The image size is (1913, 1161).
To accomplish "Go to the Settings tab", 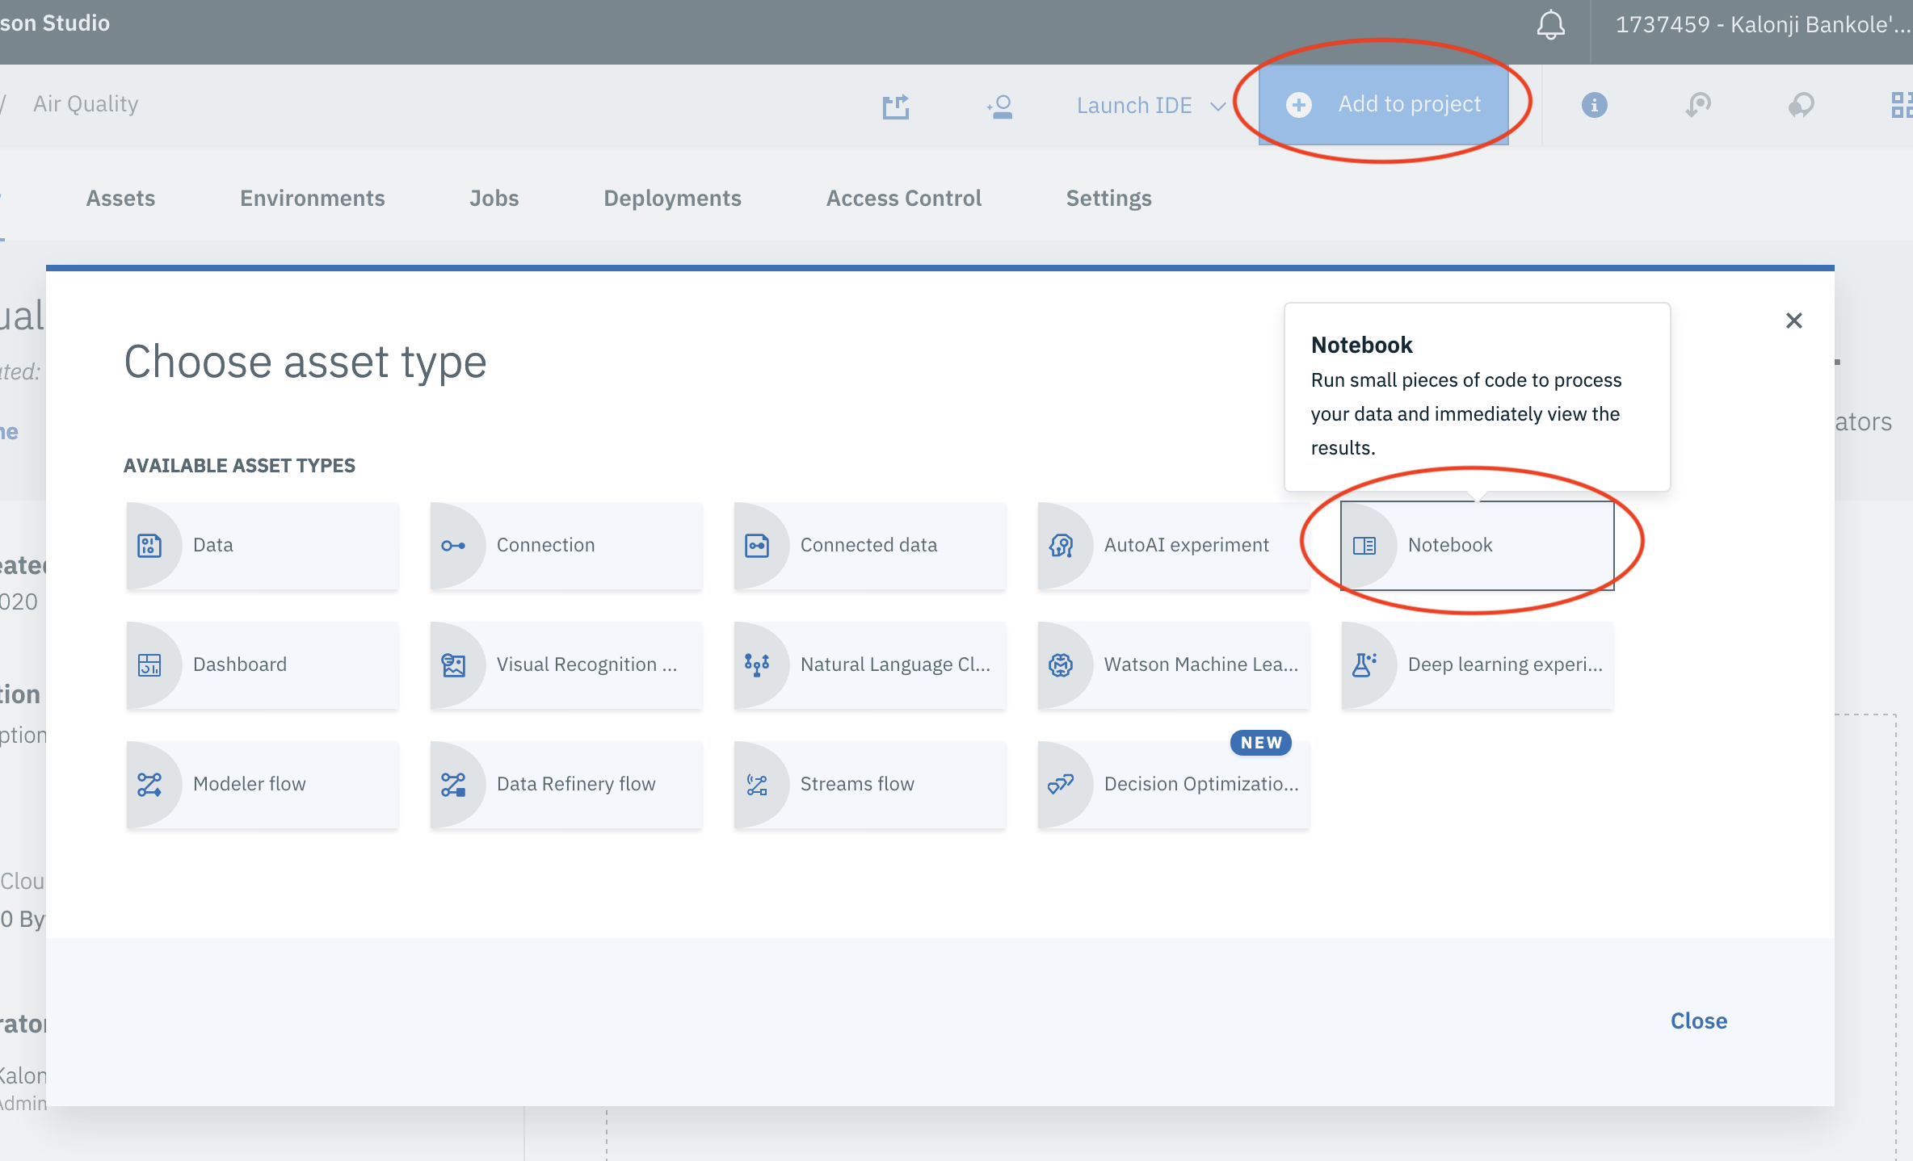I will point(1108,199).
